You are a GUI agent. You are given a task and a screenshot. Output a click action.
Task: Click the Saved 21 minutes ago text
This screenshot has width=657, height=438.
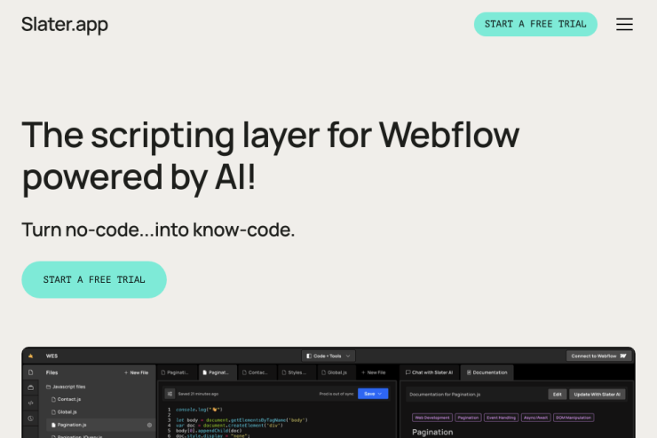click(x=198, y=394)
